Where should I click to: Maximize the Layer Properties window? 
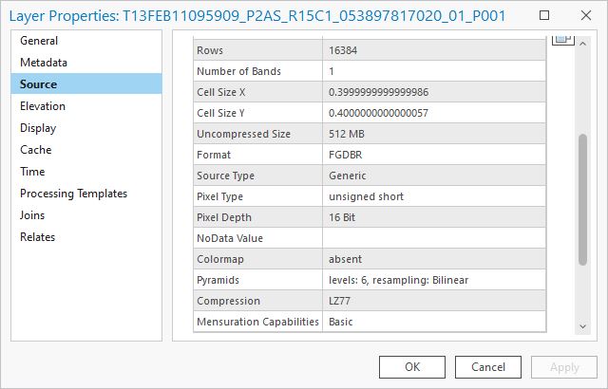tap(542, 16)
